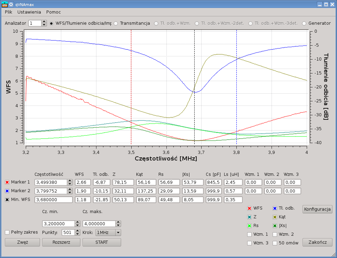Click Marker 2 Kąt value 137,25
The height and width of the screenshot is (258, 337).
(146, 191)
